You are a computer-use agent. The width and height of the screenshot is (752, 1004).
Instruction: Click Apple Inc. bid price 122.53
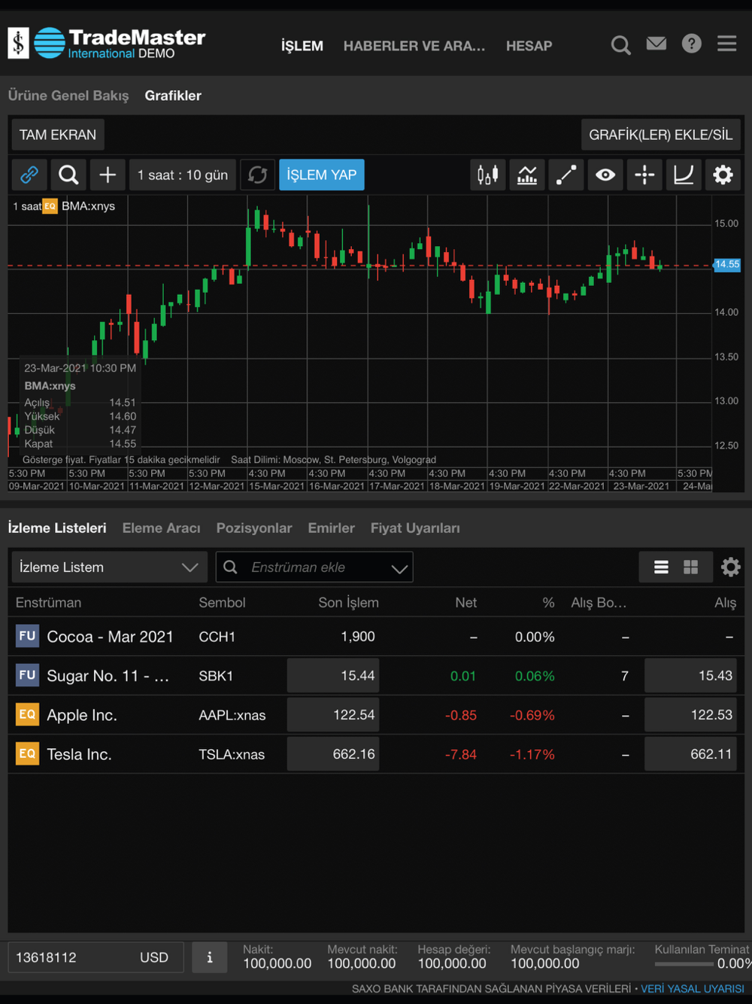[x=690, y=715]
